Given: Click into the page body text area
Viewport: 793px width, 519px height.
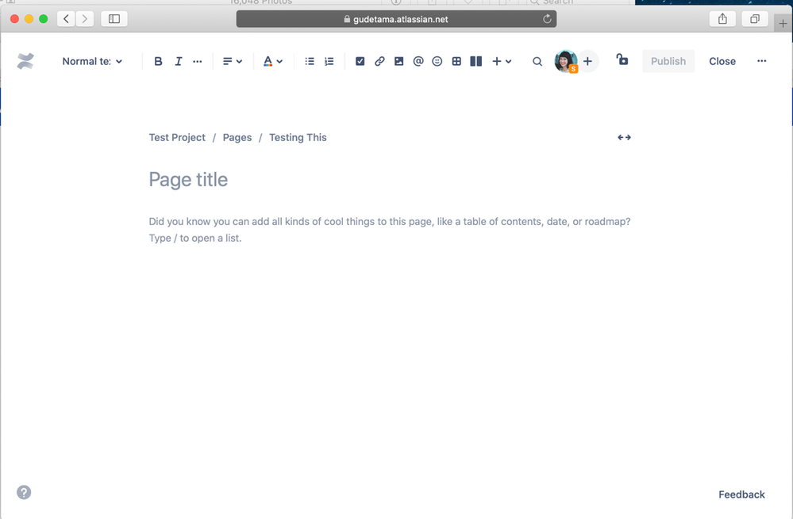Looking at the screenshot, I should [390, 230].
